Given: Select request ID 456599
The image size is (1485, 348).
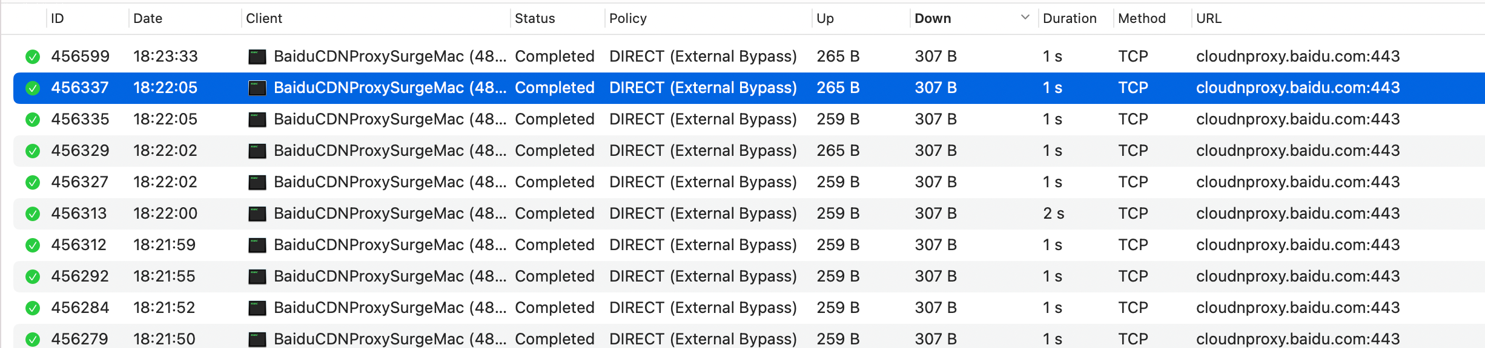Looking at the screenshot, I should [x=80, y=56].
